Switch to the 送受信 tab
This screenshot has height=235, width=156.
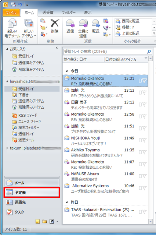[x=48, y=13]
